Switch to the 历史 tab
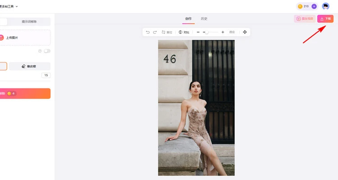This screenshot has height=180, width=338. [204, 19]
